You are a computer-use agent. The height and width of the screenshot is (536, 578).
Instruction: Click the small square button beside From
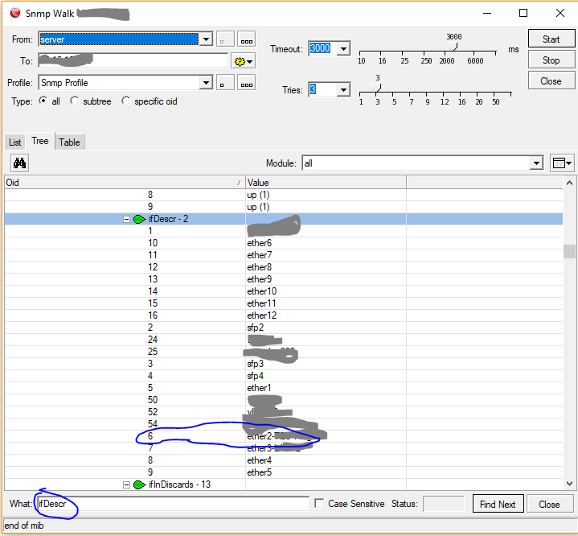point(225,39)
